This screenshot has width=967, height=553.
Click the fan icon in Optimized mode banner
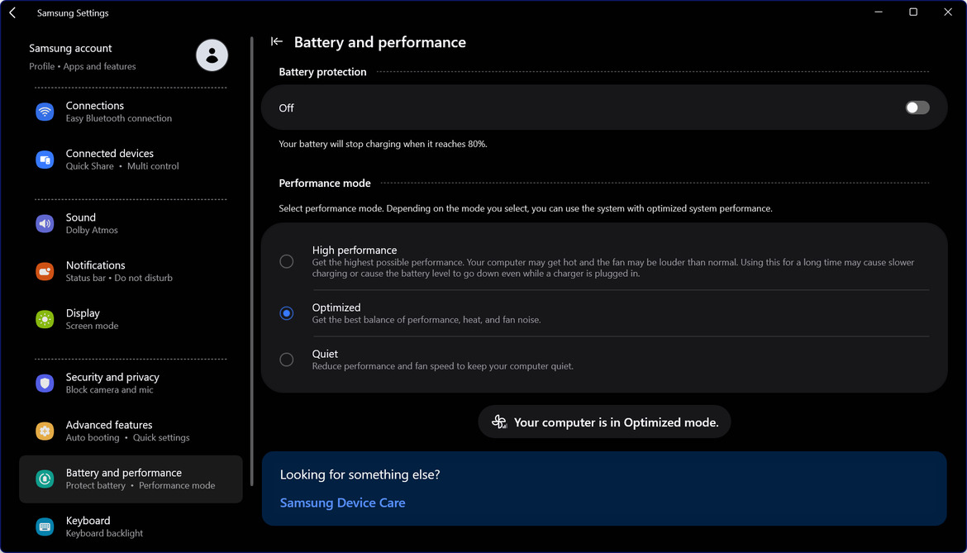coord(499,422)
